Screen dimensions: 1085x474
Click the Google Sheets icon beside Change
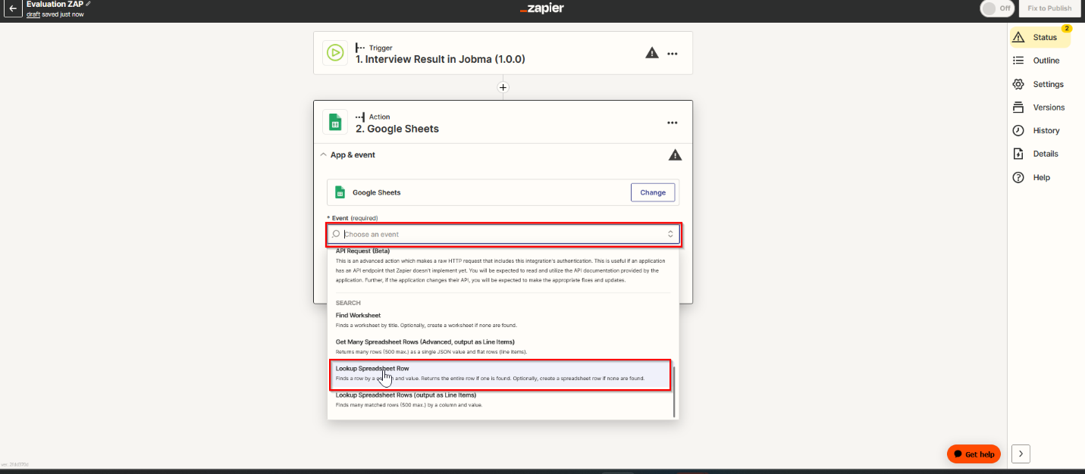[x=340, y=192]
